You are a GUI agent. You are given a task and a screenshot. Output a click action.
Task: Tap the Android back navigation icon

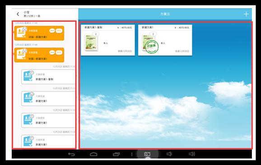(x=72, y=154)
